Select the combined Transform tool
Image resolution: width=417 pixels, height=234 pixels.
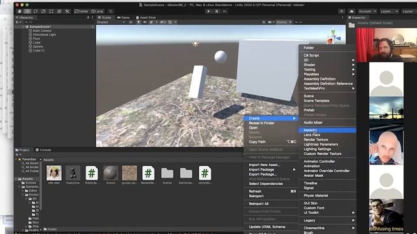pyautogui.click(x=59, y=12)
